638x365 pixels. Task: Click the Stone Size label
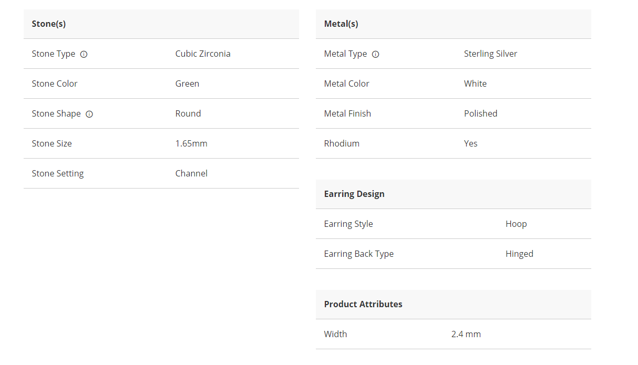click(52, 143)
